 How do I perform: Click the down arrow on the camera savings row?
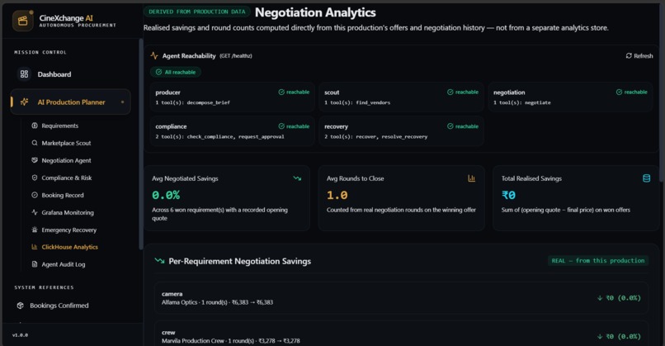600,298
